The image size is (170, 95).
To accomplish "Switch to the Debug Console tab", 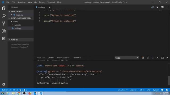I will coord(64,58).
